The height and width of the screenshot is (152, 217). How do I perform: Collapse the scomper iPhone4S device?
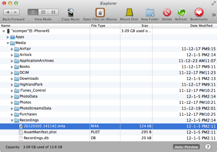pos(4,31)
